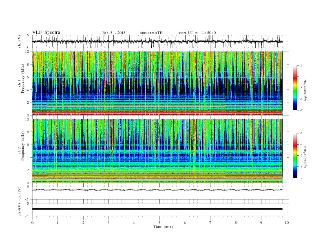The image size is (323, 250).
Task: Click the ch.1 spectrogram color bar
Action: (295, 88)
